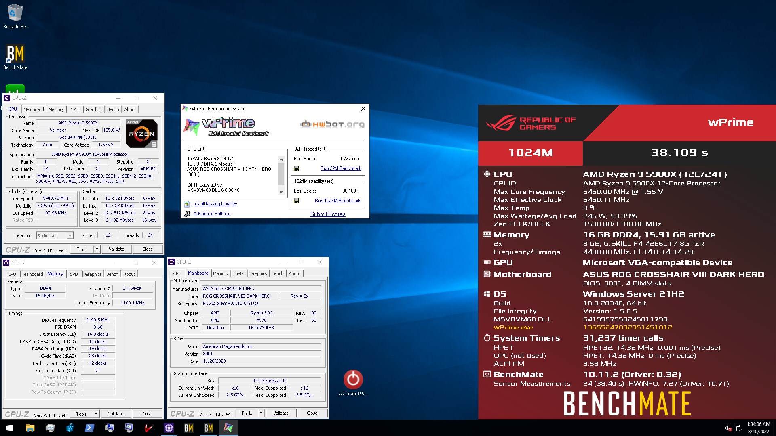Viewport: 776px width, 436px height.
Task: Click Tools button in Mainboard CPU-Z window
Action: point(247,413)
